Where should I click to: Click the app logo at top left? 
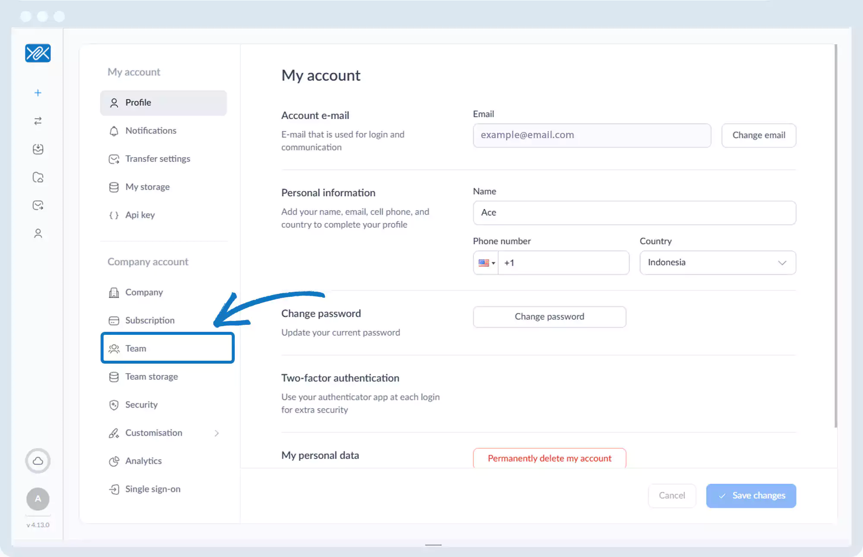click(38, 53)
